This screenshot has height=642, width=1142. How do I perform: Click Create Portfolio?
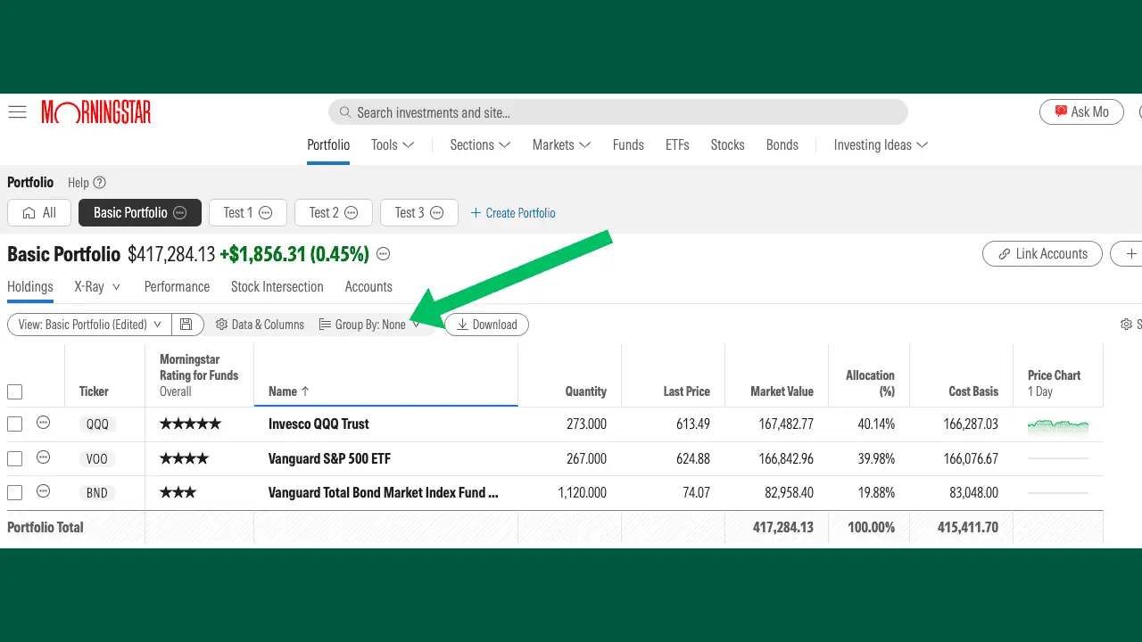tap(513, 213)
